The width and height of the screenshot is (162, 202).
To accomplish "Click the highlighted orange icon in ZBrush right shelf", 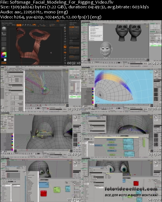I will pos(65,47).
